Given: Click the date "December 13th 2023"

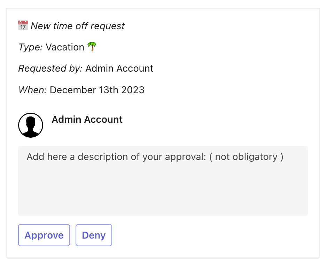Looking at the screenshot, I should coord(97,90).
